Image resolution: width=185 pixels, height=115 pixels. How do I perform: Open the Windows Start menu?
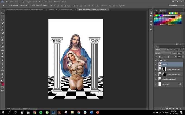[3, 112]
